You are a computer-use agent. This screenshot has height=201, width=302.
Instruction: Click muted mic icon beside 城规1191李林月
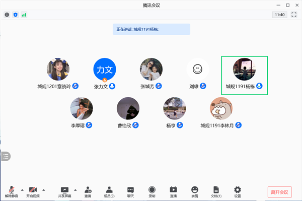click(239, 125)
